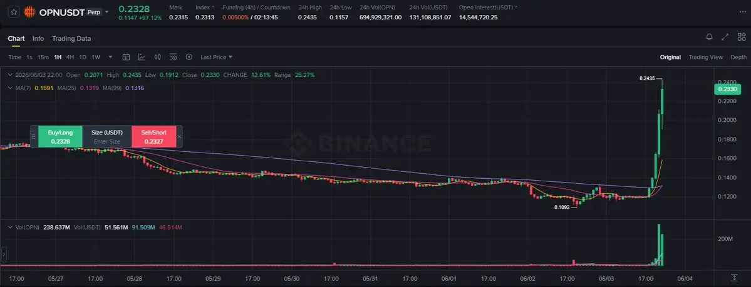751x287 pixels.
Task: Collapse the MA indicator row chevron
Action: click(11, 88)
